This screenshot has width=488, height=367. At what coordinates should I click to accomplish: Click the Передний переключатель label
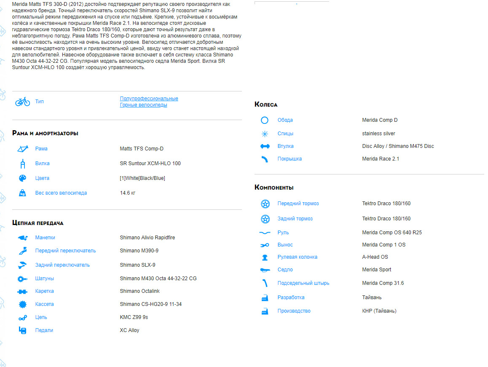click(x=65, y=251)
